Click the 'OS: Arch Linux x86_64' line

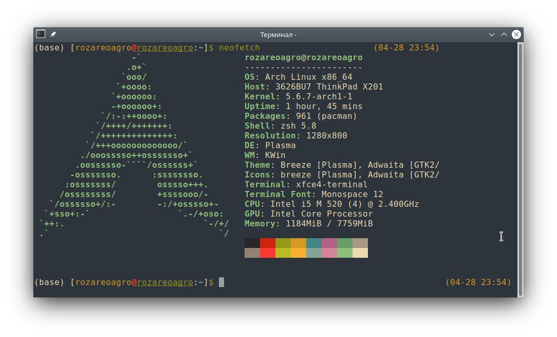(299, 77)
